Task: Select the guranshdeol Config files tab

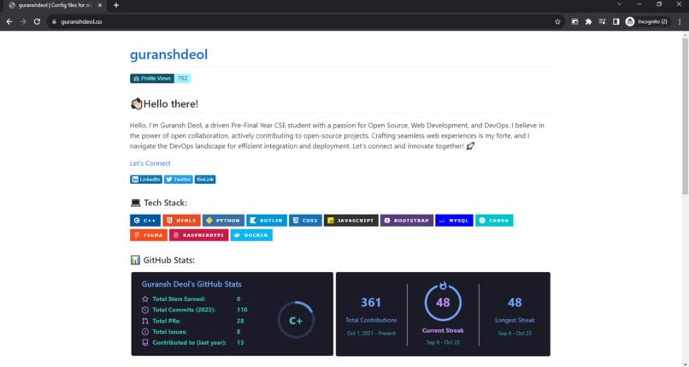Action: [56, 5]
